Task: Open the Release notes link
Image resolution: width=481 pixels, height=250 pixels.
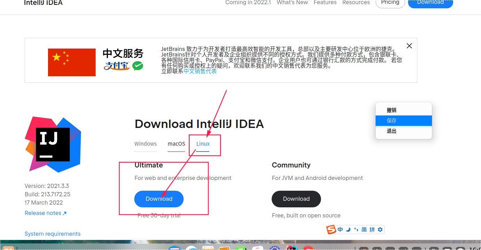Action: click(46, 213)
